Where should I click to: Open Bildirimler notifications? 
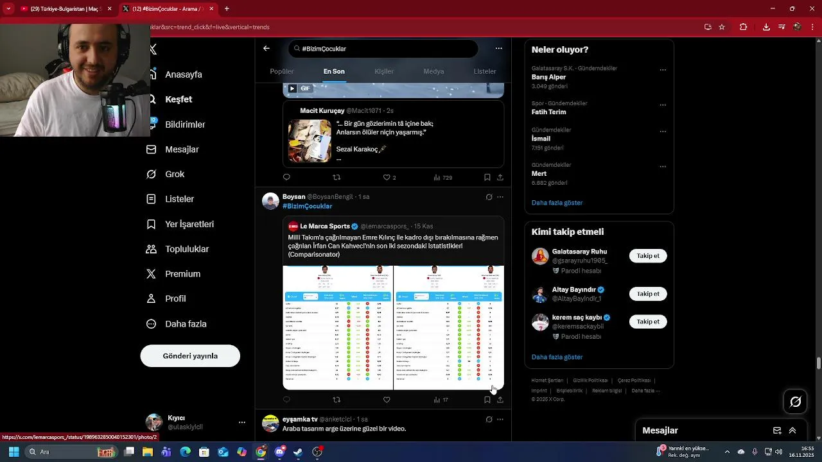[185, 124]
